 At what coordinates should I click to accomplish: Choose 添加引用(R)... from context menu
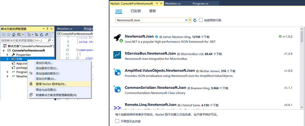point(59,63)
